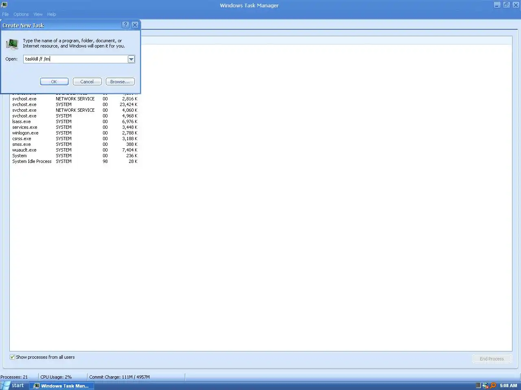Click the clock showing 5:08 AM
The width and height of the screenshot is (521, 390).
pyautogui.click(x=508, y=386)
